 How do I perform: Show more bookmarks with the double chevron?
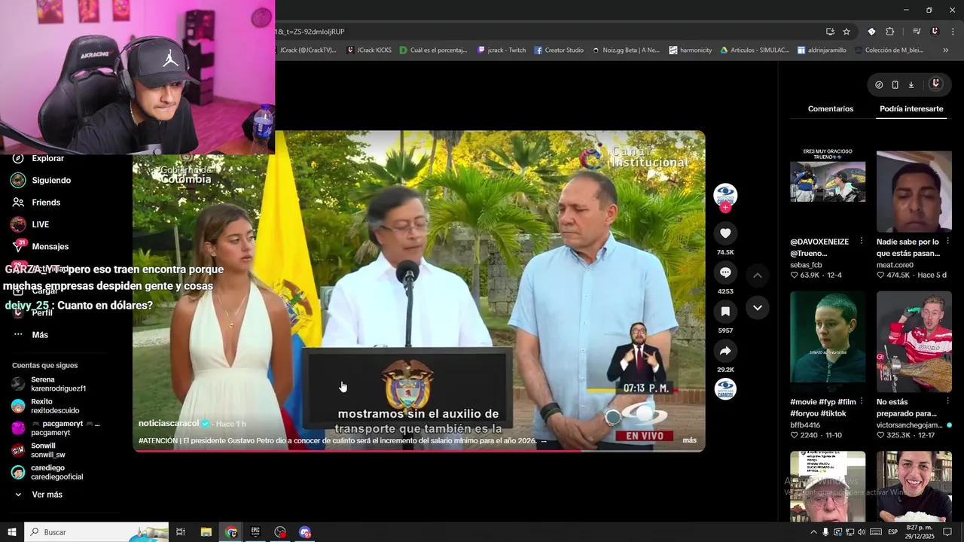click(x=946, y=50)
